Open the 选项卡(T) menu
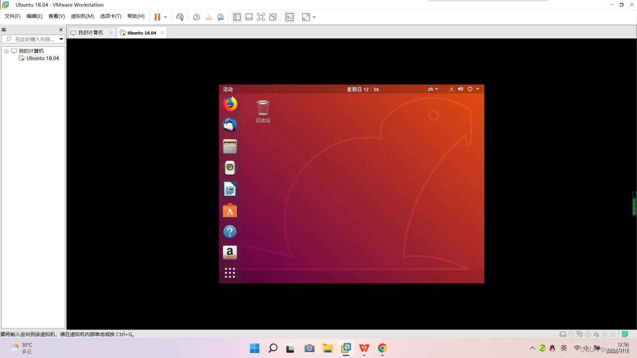The height and width of the screenshot is (358, 637). tap(111, 17)
